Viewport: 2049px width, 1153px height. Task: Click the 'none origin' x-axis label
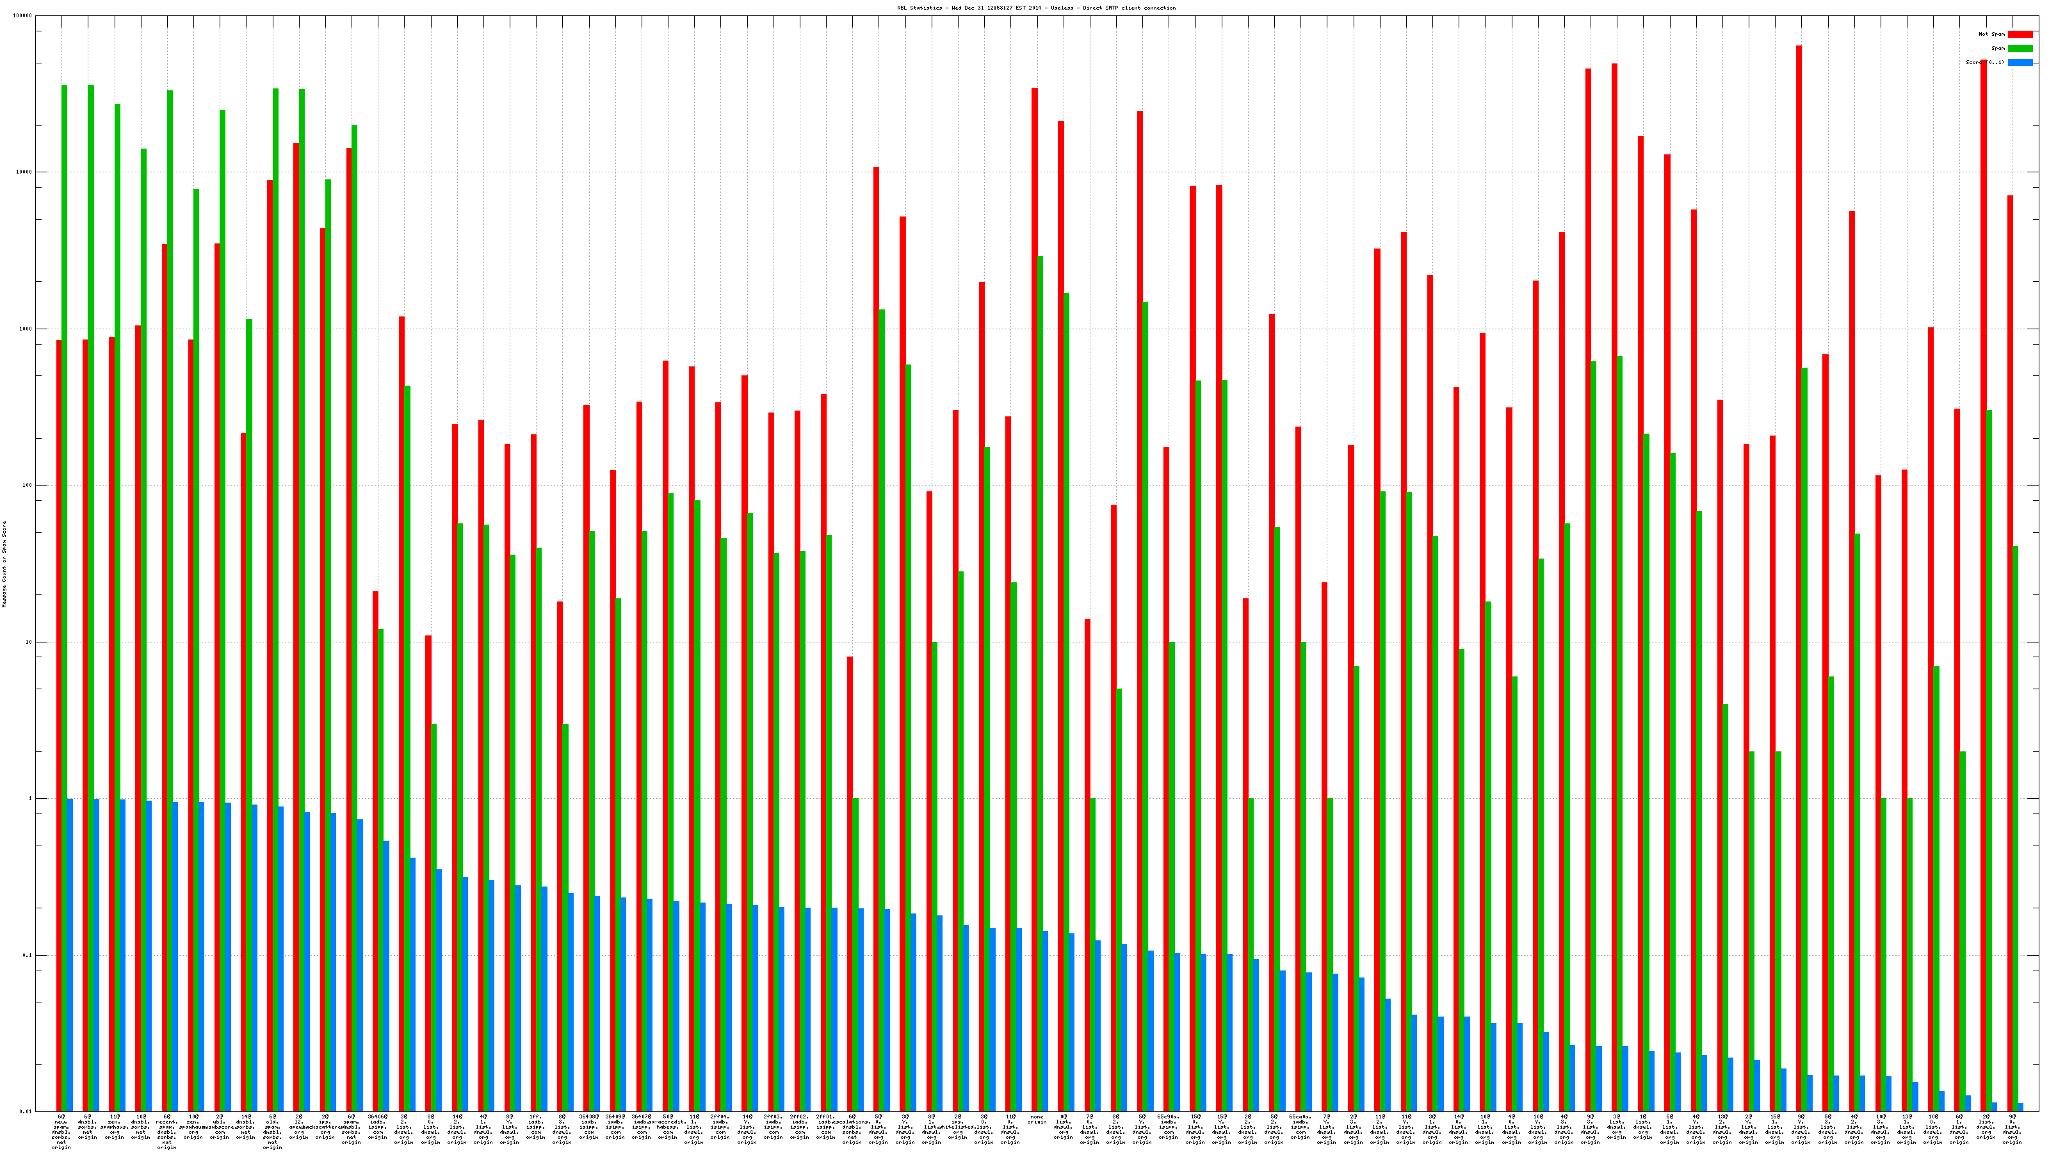click(1037, 1120)
